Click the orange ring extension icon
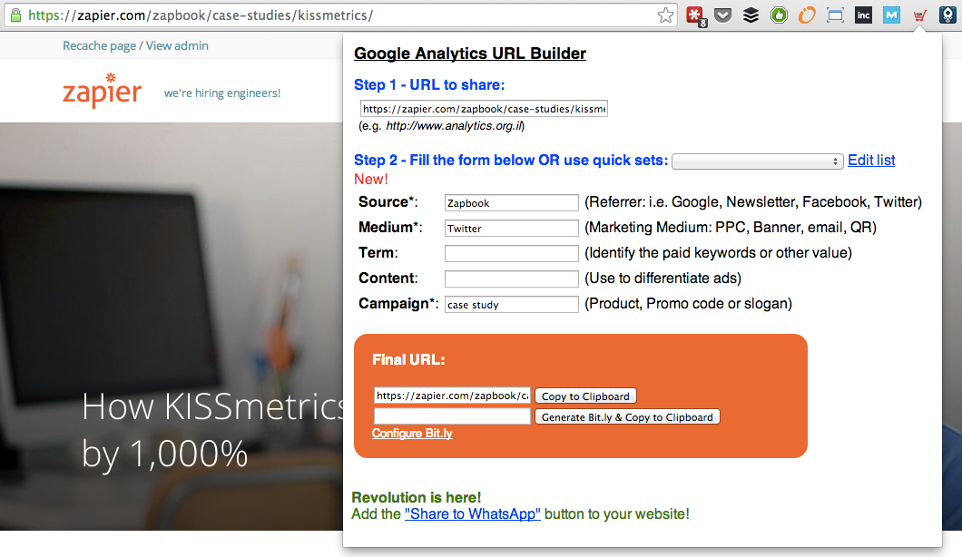 pos(807,15)
